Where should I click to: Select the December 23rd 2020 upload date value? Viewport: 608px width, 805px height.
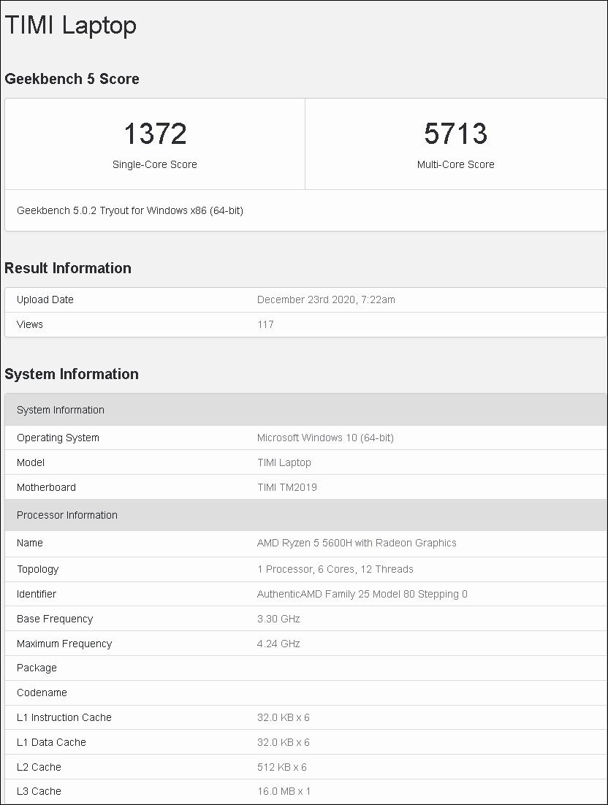click(x=326, y=300)
